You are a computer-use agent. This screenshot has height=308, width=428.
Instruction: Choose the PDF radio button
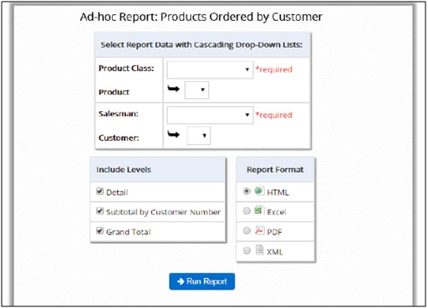point(247,231)
